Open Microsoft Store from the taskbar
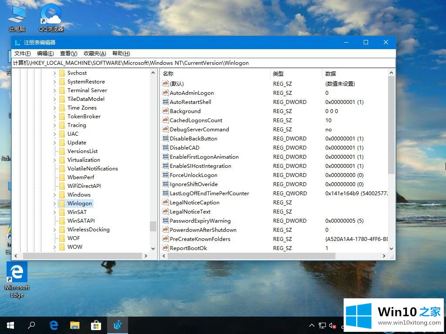 [x=96, y=325]
